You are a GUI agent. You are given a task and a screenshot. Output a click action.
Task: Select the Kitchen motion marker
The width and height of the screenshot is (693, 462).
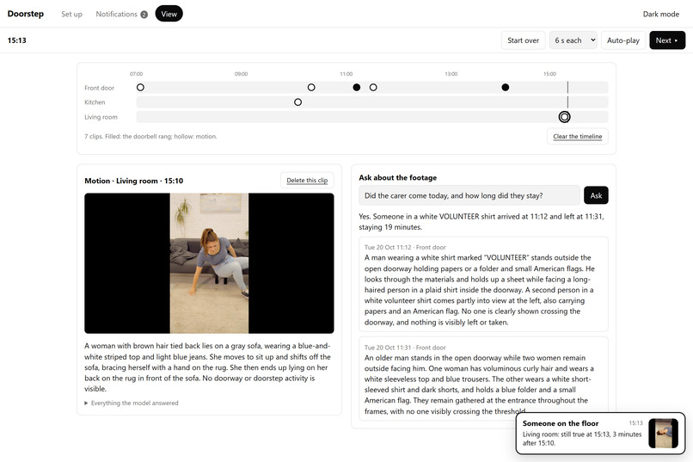click(297, 102)
